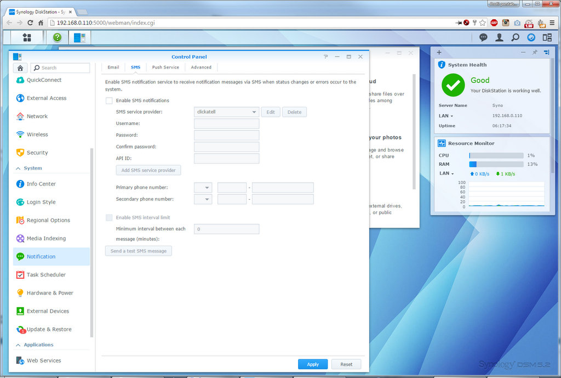Screen dimensions: 561x378
Task: Open the notifications speech bubble icon
Action: [483, 37]
